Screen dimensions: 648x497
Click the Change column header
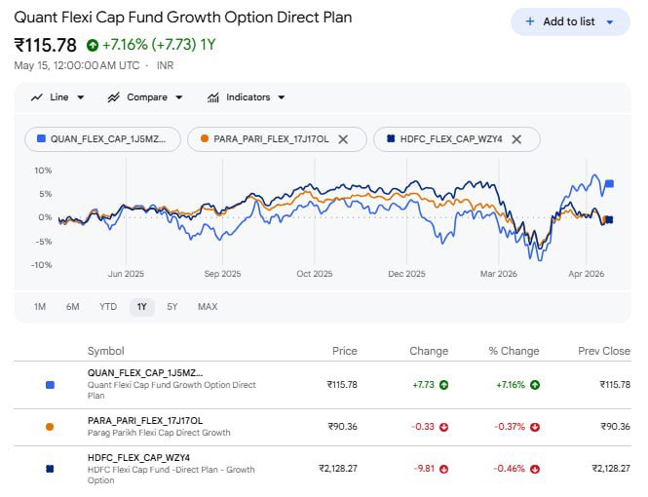pos(429,351)
